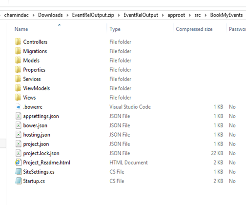Screen dimensions: 246x205
Task: Go to EventRelOutput breadcrumb segment
Action: click(141, 15)
